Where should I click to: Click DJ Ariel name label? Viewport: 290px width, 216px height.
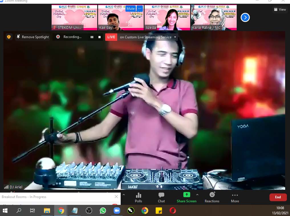16,187
